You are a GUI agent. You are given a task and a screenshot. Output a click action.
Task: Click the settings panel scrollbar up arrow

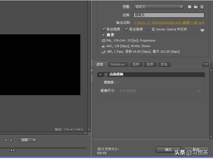pyautogui.click(x=211, y=70)
